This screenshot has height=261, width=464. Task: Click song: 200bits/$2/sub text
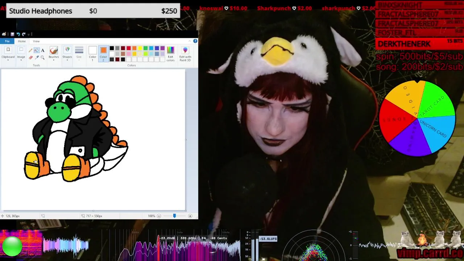(419, 67)
